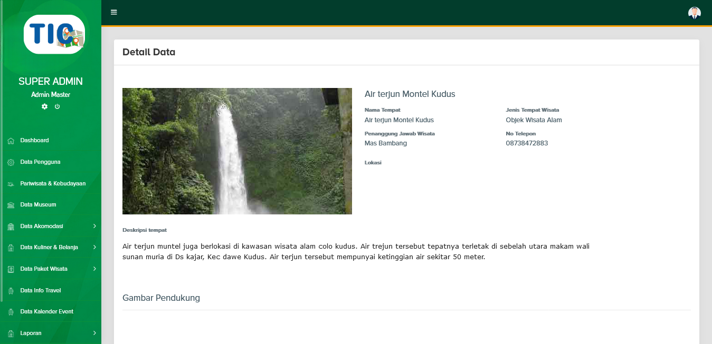
Task: Click the waterfall photo thumbnail
Action: click(x=237, y=151)
